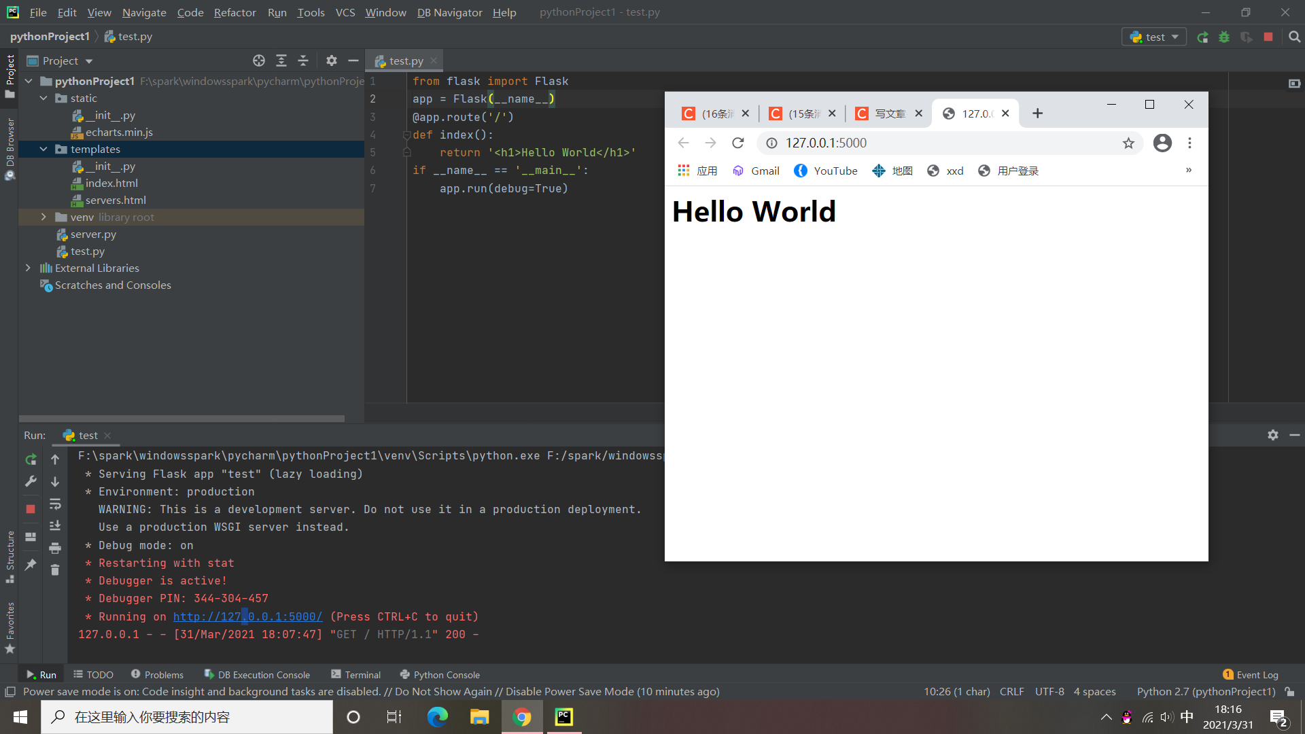Toggle the Project tool window sidebar tab

click(10, 75)
